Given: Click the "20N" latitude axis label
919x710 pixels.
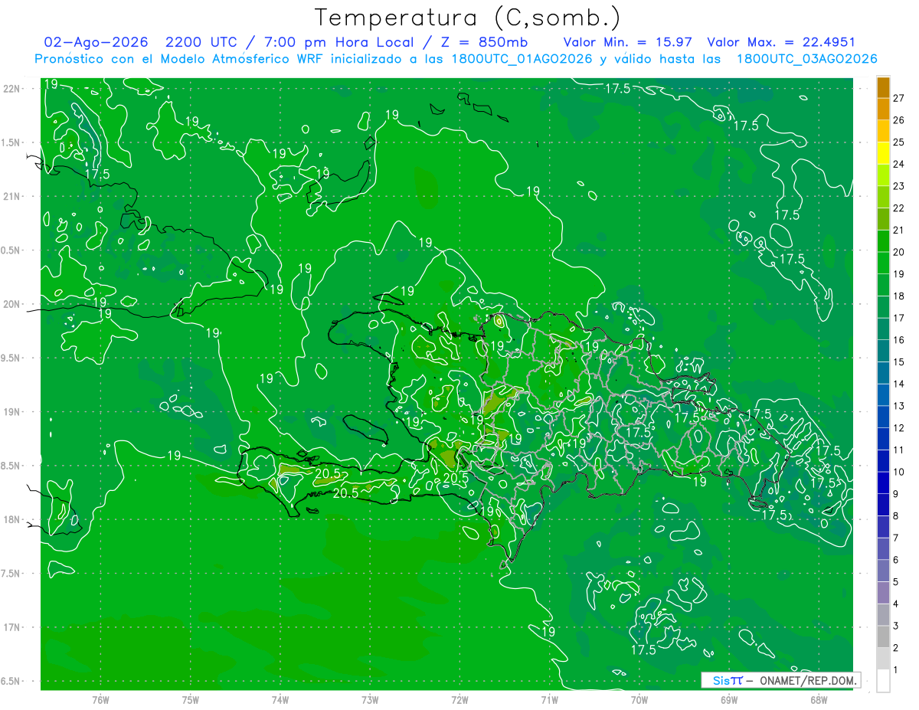Looking at the screenshot, I should 12,304.
